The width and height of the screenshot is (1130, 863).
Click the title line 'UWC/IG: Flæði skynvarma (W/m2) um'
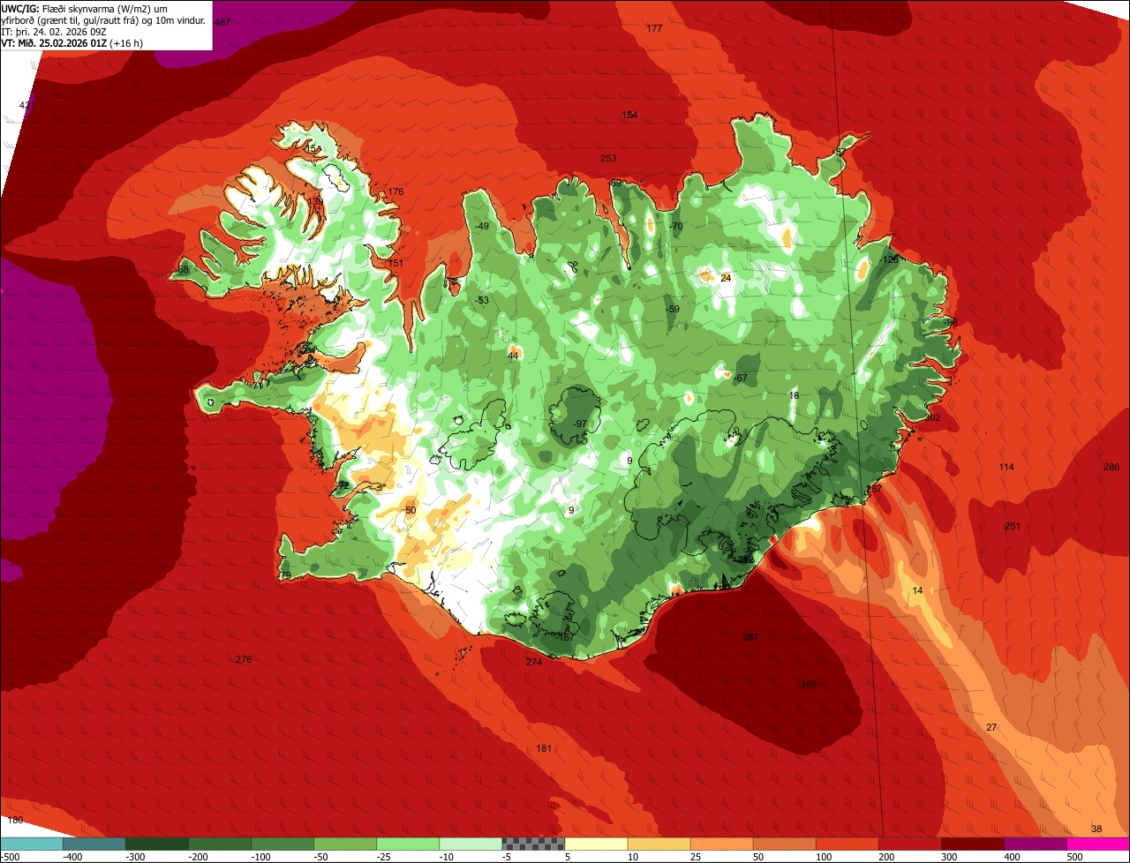(85, 9)
